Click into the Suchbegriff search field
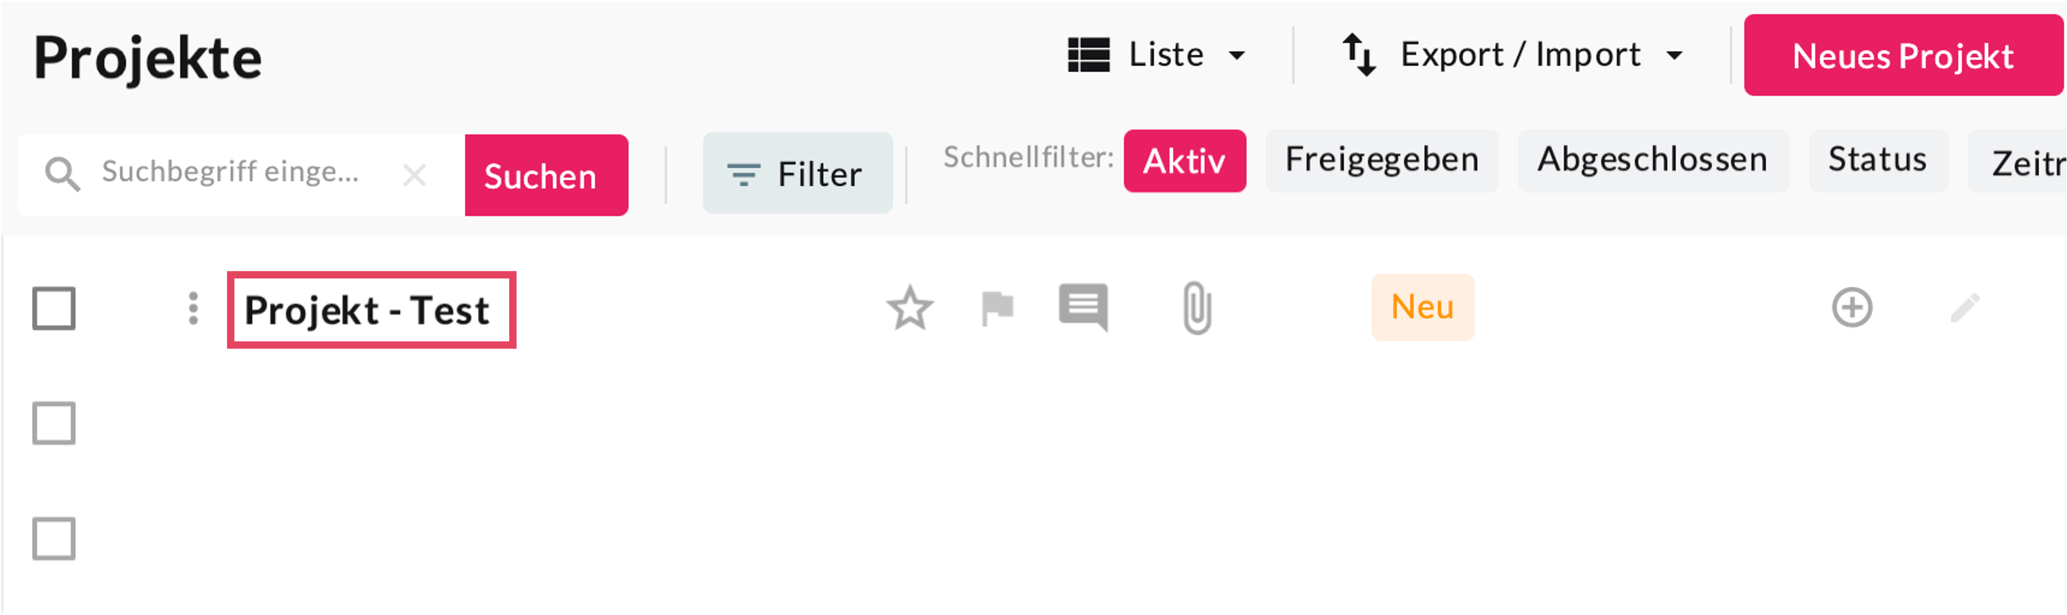This screenshot has height=615, width=2067. (x=233, y=173)
